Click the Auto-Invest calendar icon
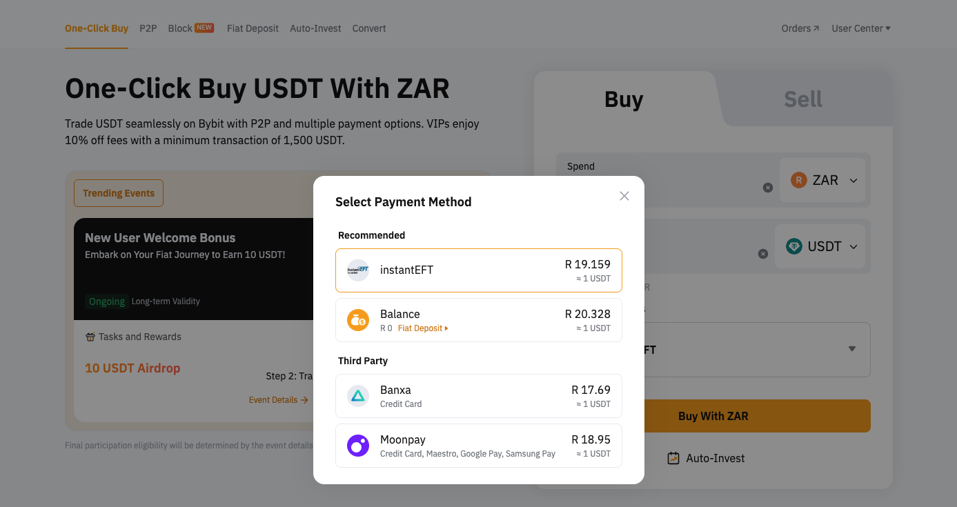 pyautogui.click(x=673, y=458)
